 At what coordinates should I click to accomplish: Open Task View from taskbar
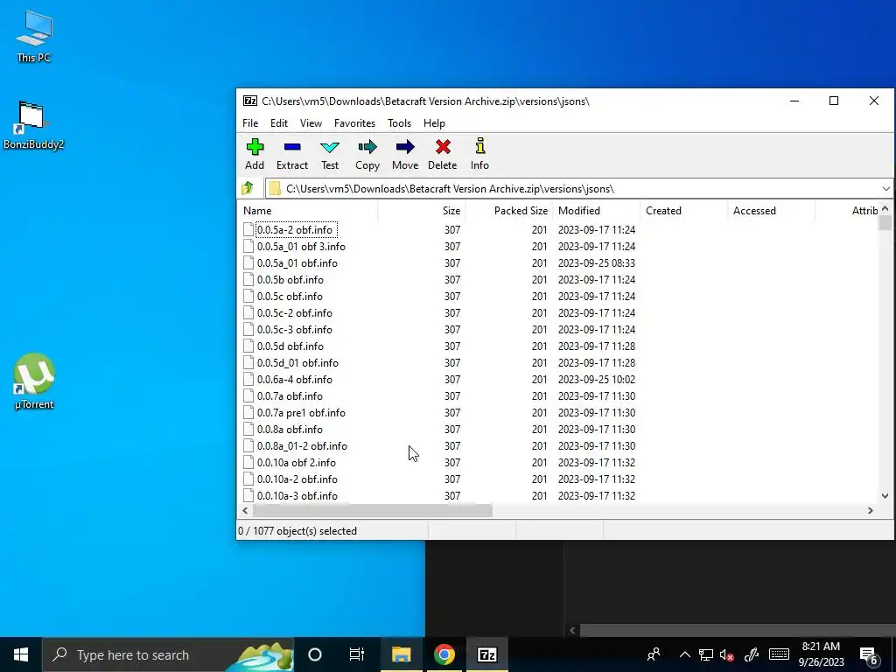357,654
